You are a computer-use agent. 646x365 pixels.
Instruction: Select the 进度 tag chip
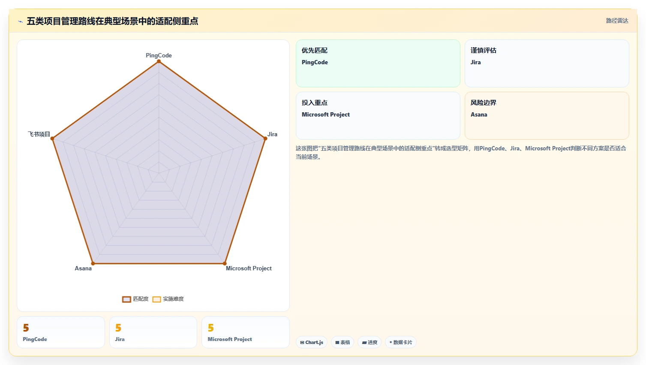pyautogui.click(x=370, y=342)
